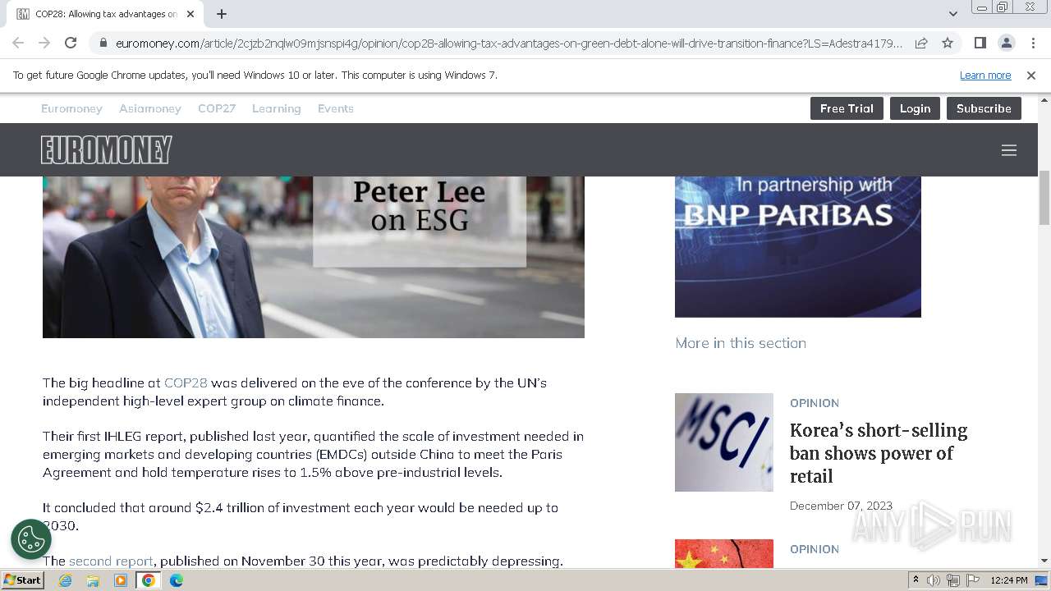This screenshot has height=591, width=1051.
Task: Bookmark this page with the star icon
Action: click(948, 43)
